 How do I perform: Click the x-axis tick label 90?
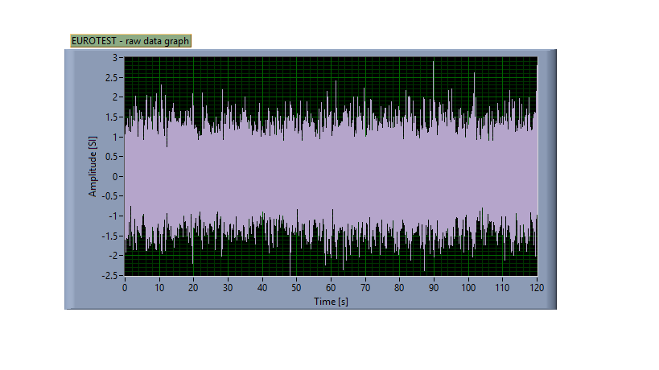tap(434, 288)
